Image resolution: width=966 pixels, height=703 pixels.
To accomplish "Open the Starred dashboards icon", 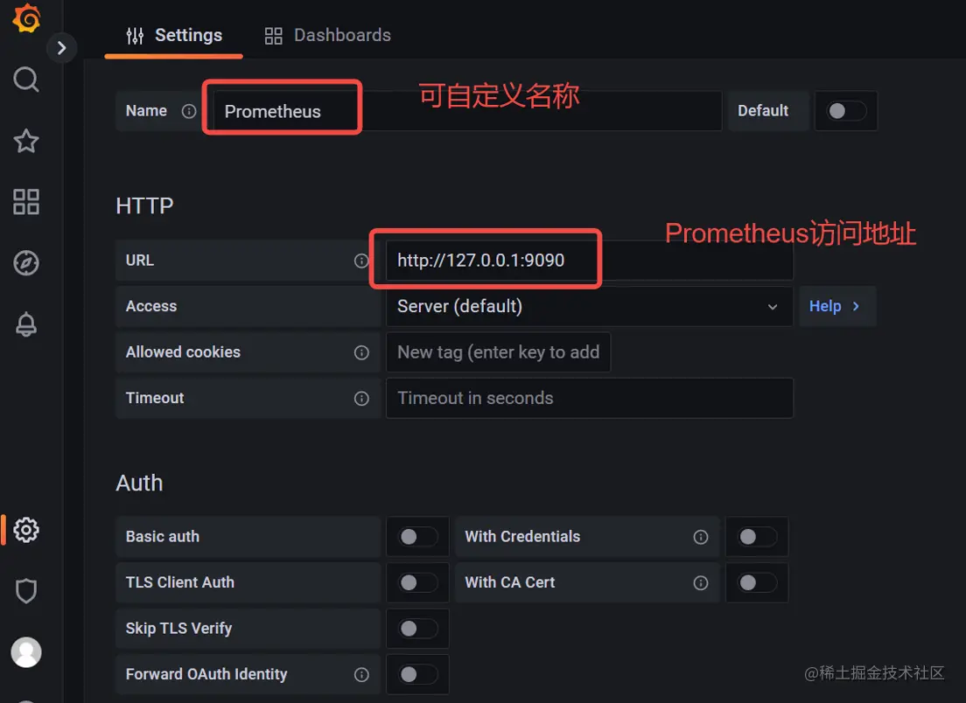I will [26, 141].
